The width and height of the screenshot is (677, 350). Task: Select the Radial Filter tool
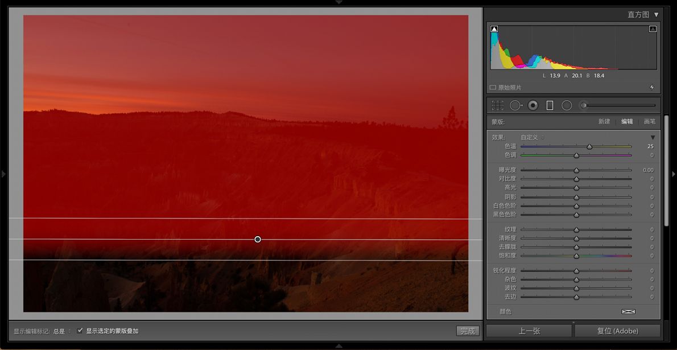point(567,105)
